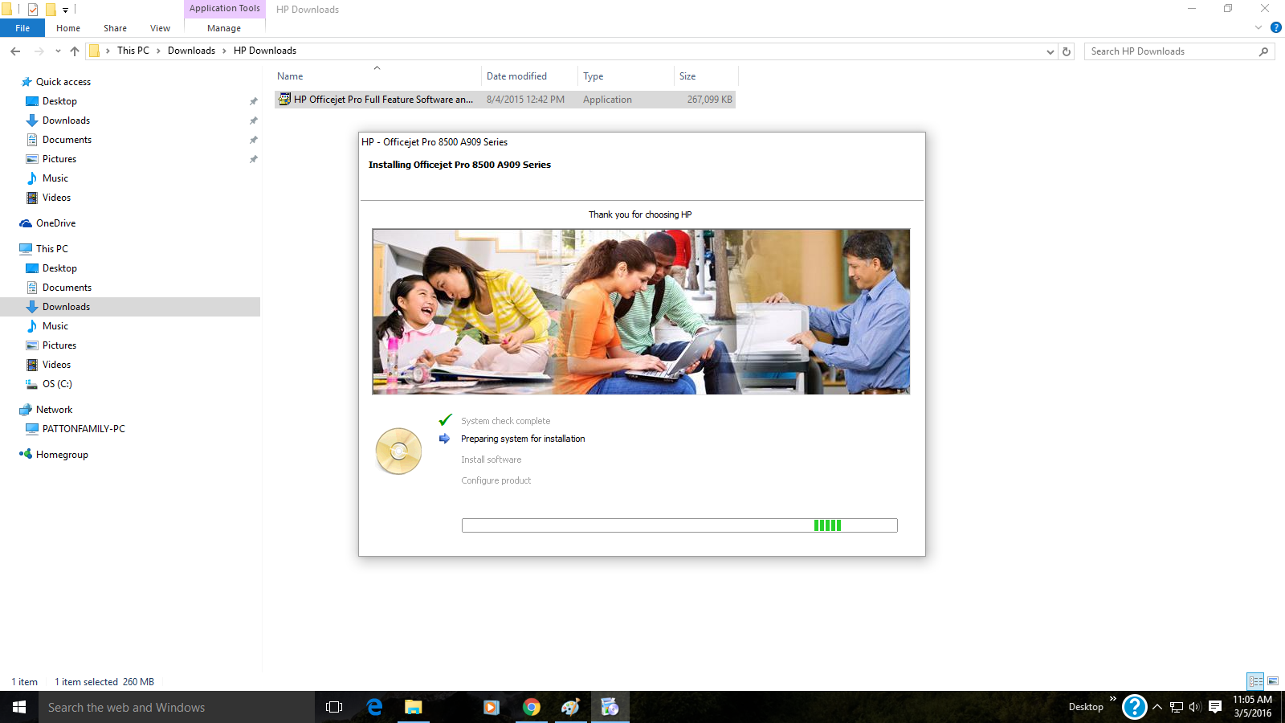Click the pin icon beside Quick access Documents
Image resolution: width=1285 pixels, height=723 pixels.
[x=253, y=140]
